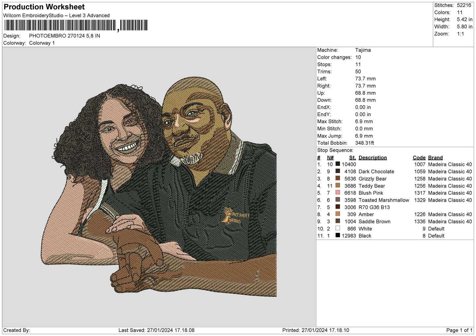This screenshot has width=476, height=336.
Task: Select the White thread swatch
Action: tap(338, 228)
